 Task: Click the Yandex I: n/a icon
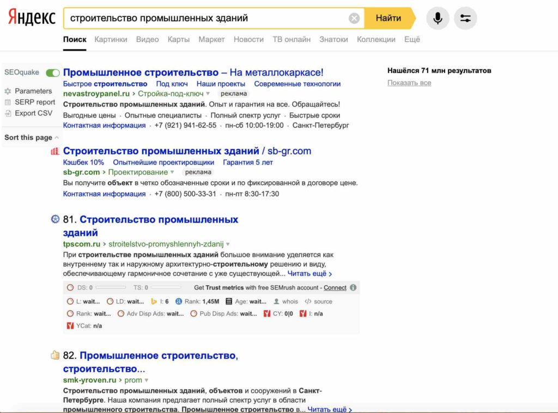point(303,313)
